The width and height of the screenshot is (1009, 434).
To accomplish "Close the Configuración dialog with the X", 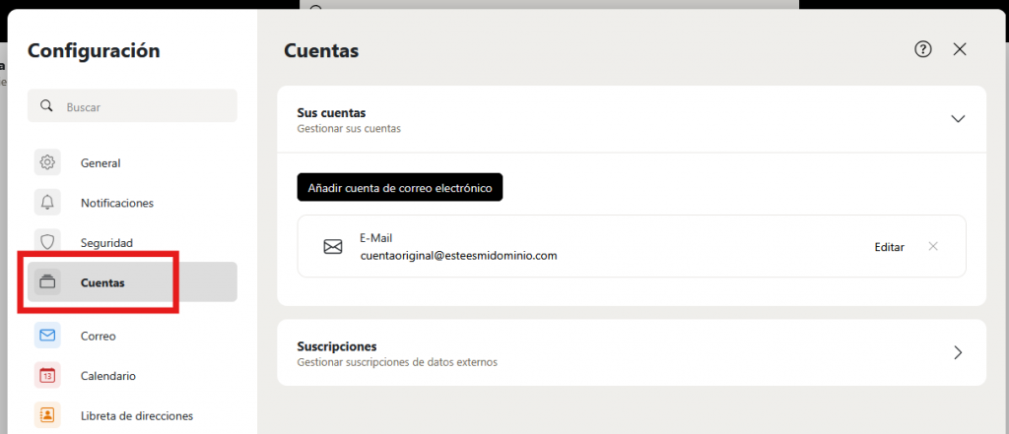I will coord(960,49).
